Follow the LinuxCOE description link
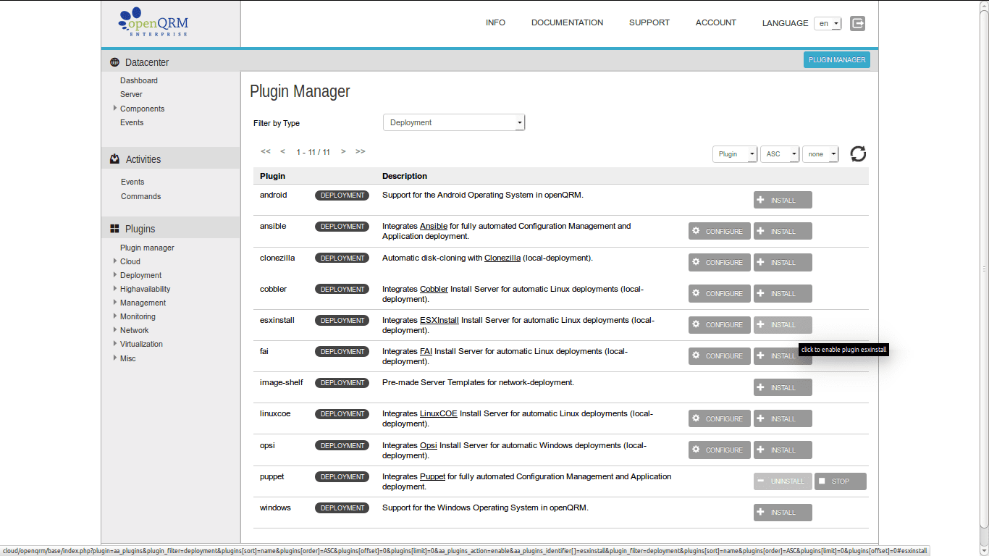This screenshot has width=989, height=556. pyautogui.click(x=439, y=413)
